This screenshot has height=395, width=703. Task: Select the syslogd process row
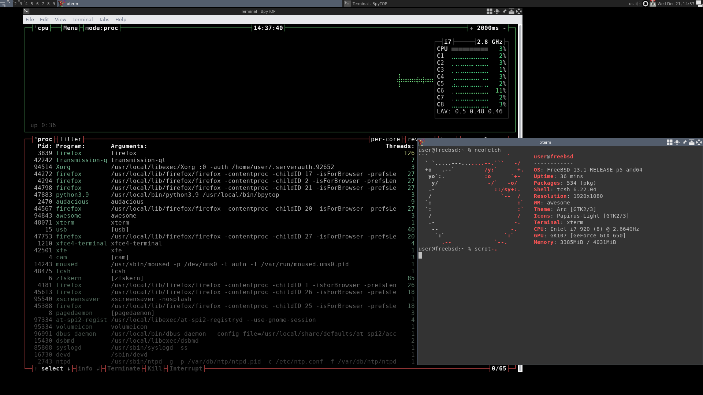[224, 348]
